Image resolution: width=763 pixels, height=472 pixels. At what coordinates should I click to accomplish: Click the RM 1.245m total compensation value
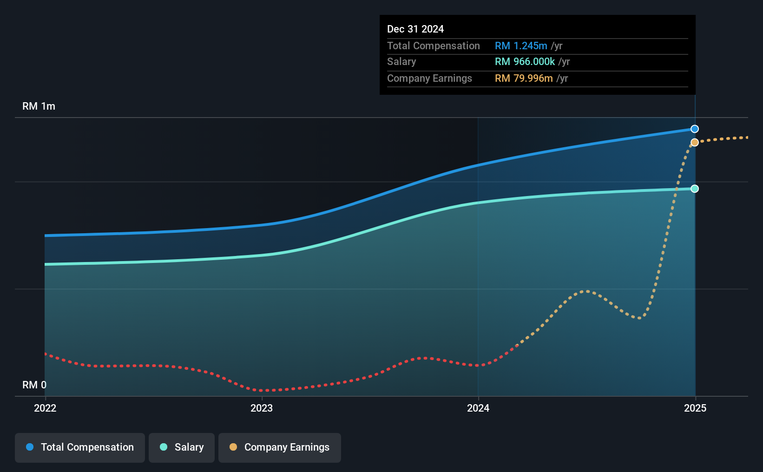[x=521, y=46]
